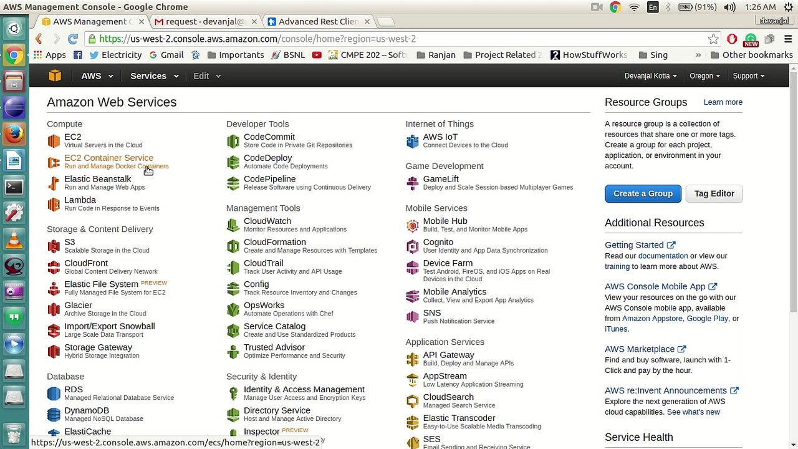Click the Glacier service icon
The width and height of the screenshot is (798, 449).
click(x=54, y=309)
